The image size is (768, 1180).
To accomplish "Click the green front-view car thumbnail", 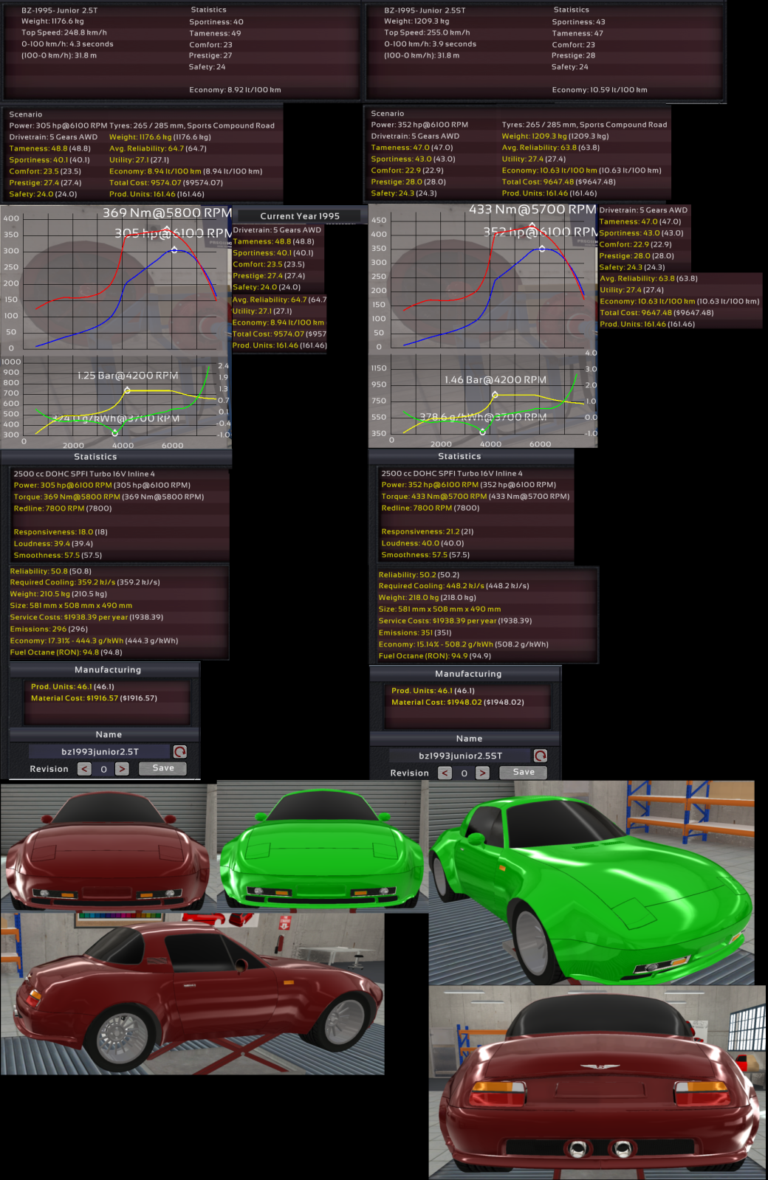I will point(323,847).
